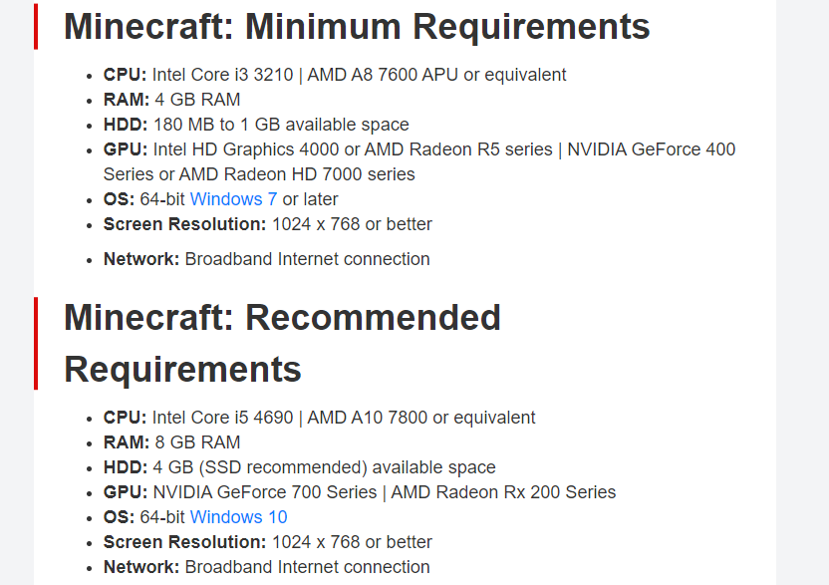Click the recommended RAM 8 GB RAM line
Viewport: 829px width, 585px height.
171,442
